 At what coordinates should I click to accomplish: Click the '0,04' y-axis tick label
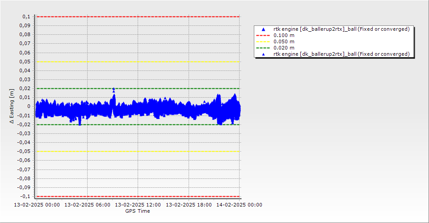[x=25, y=71]
